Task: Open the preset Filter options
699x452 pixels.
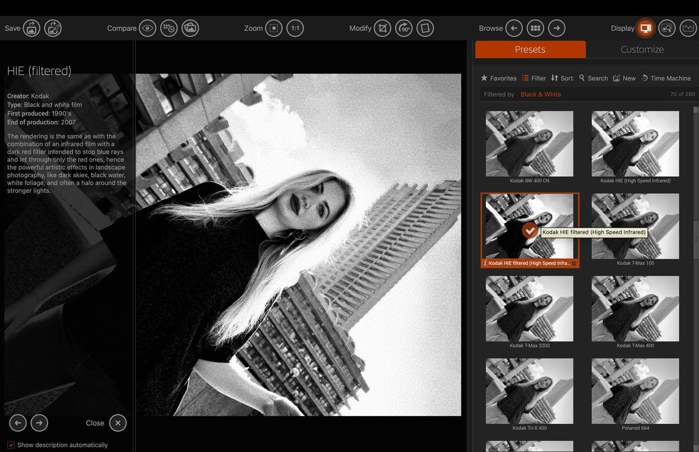Action: click(x=534, y=78)
